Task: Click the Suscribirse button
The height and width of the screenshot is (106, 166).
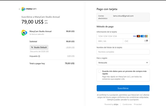Action: point(123,88)
